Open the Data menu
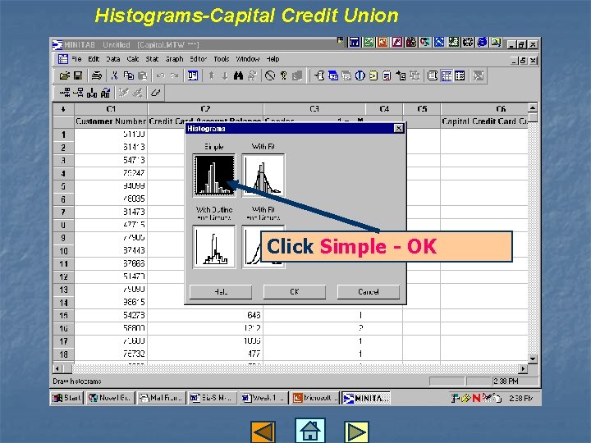 112,59
